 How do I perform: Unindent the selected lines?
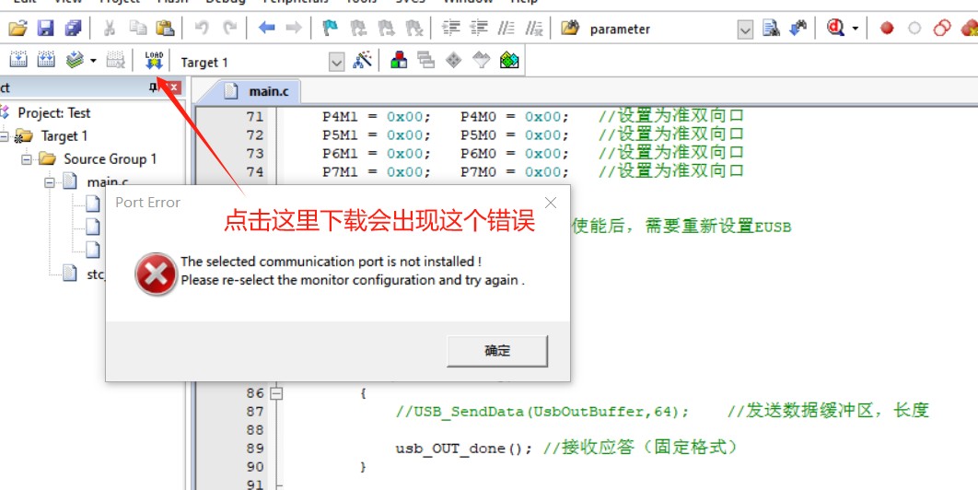(478, 28)
